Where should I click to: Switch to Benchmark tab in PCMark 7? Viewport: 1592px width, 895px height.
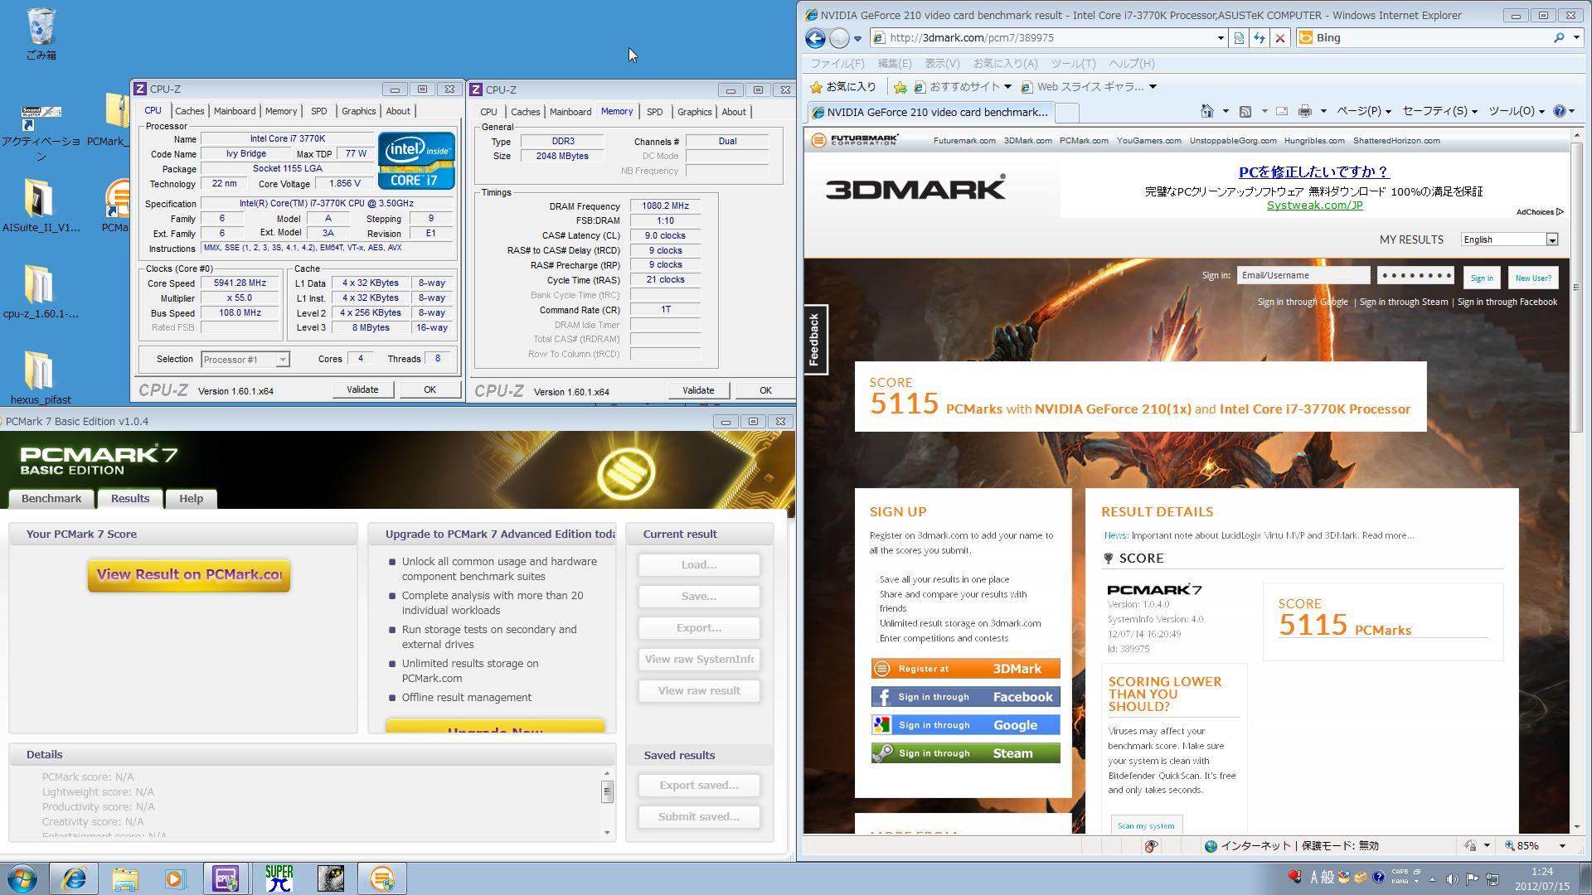51,499
